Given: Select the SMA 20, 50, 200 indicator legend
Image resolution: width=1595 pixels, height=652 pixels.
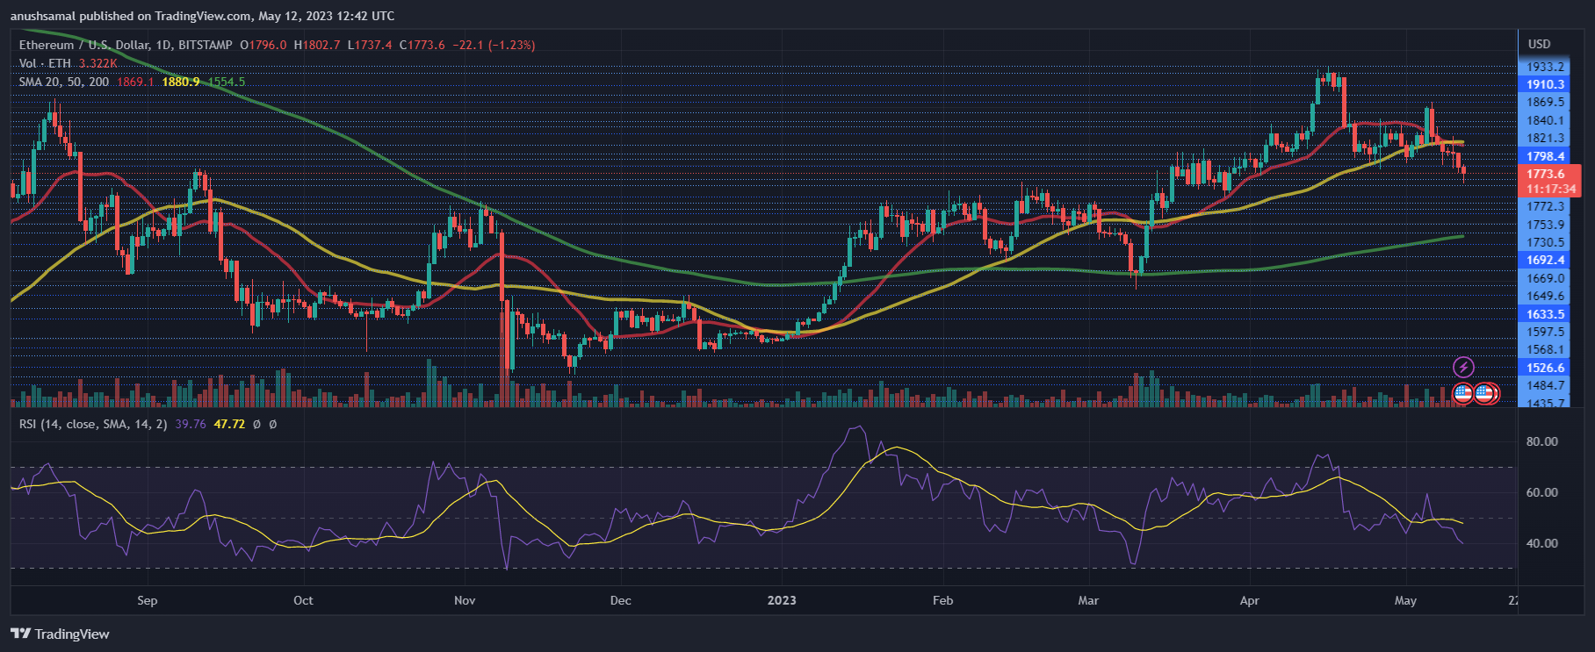Looking at the screenshot, I should click(x=64, y=82).
